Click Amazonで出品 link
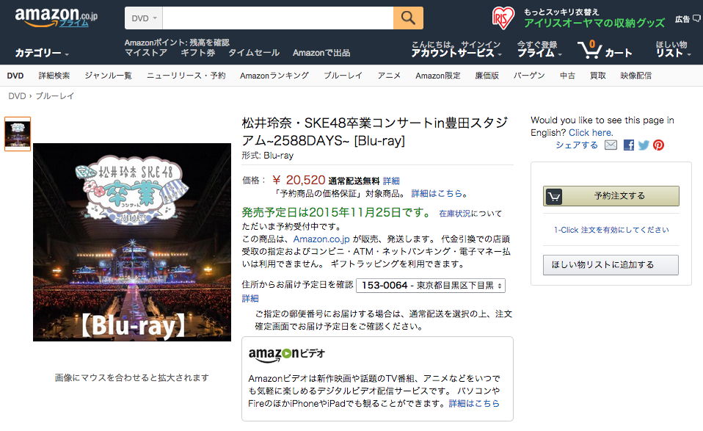This screenshot has height=431, width=703. tap(321, 53)
